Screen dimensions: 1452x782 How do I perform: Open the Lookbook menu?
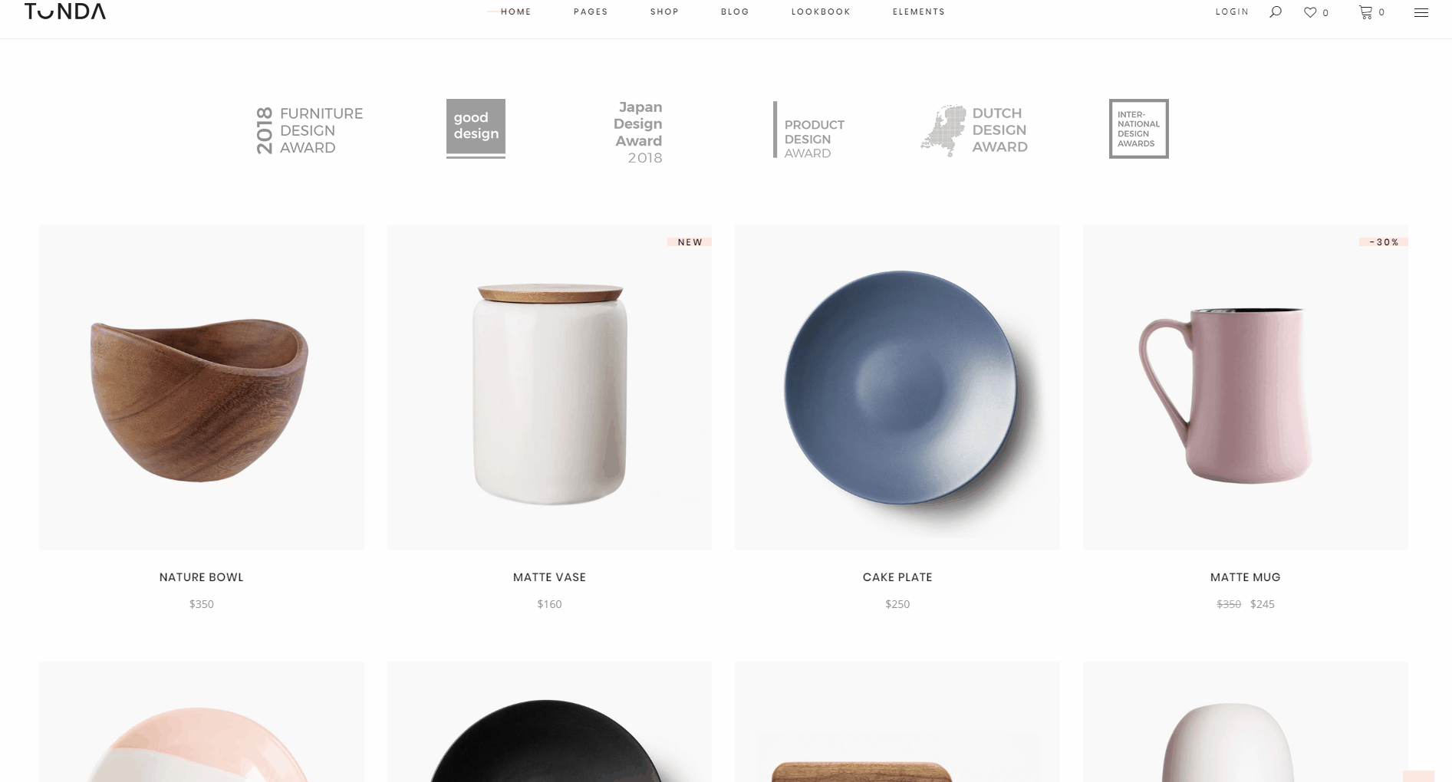[x=821, y=11]
